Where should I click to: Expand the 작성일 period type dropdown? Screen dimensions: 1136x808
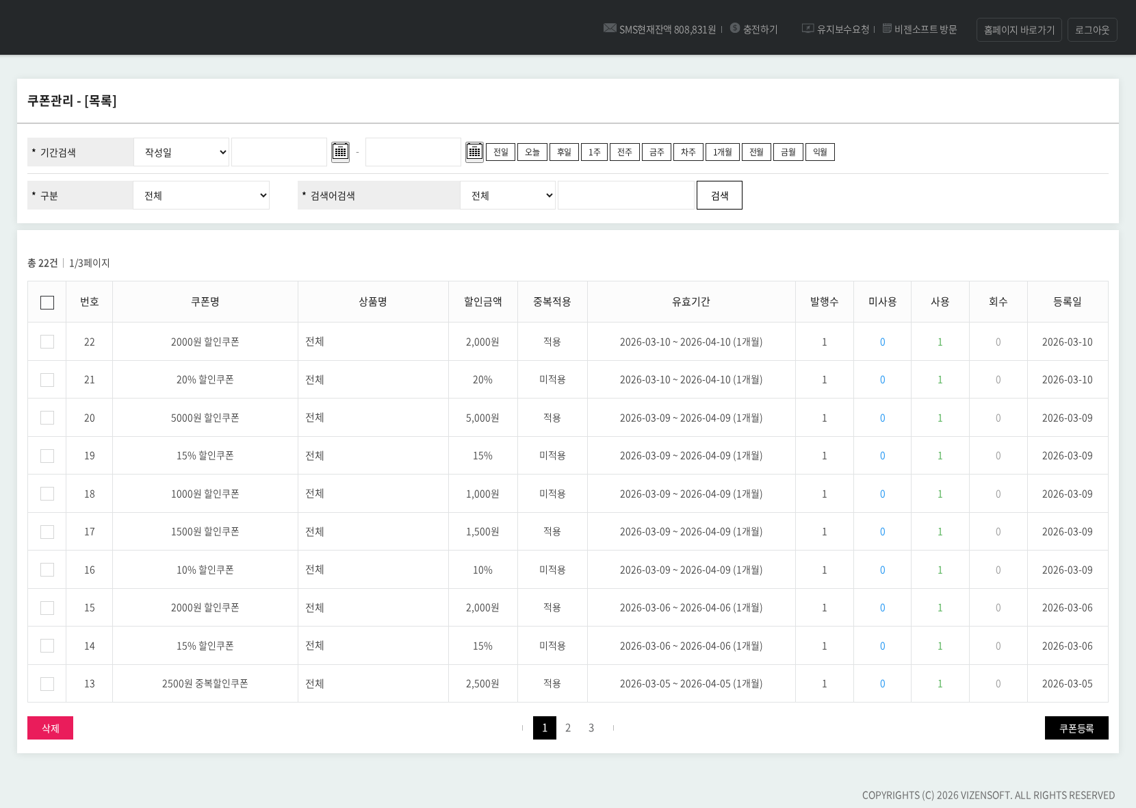coord(182,152)
